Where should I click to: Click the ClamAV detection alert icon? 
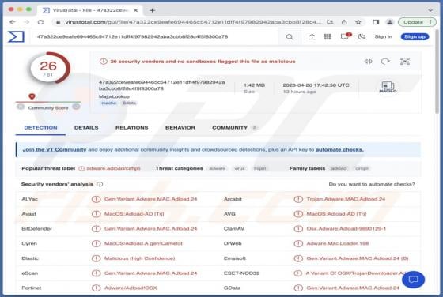coord(298,229)
